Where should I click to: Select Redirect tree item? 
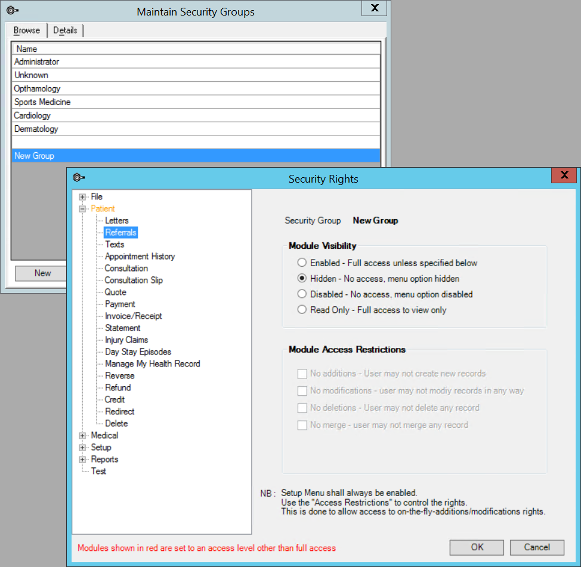(x=119, y=412)
